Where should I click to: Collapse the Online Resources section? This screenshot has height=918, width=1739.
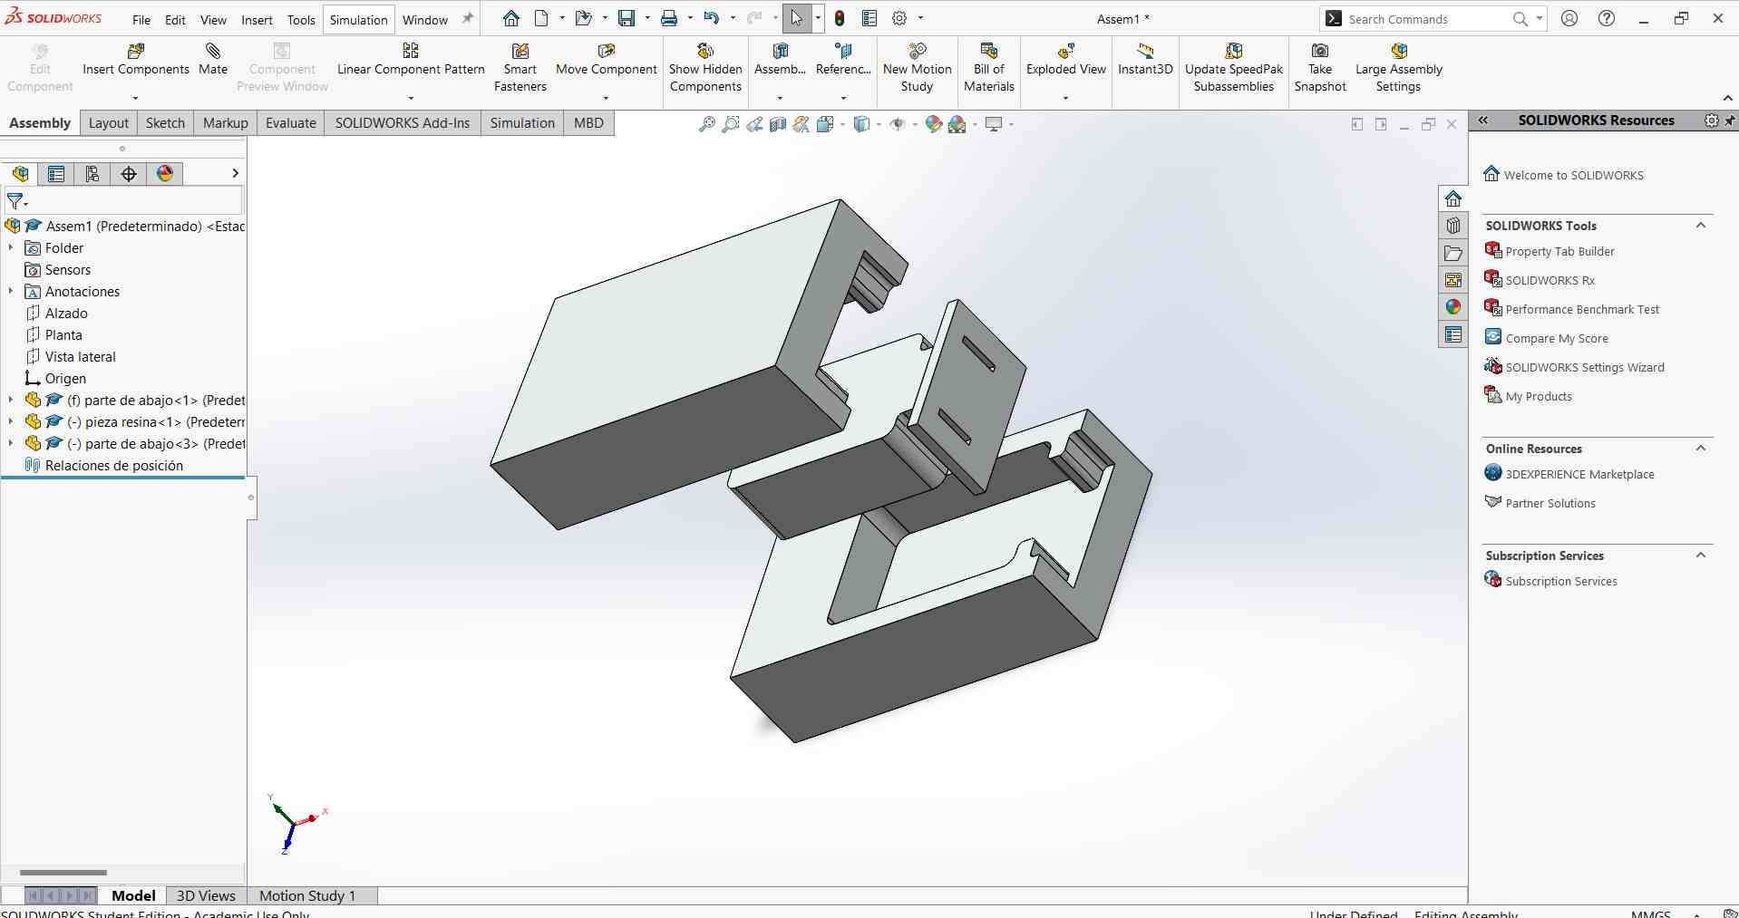[x=1701, y=449]
